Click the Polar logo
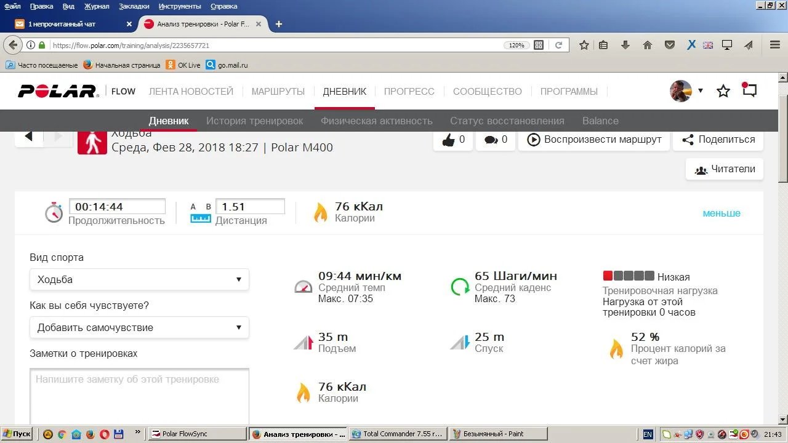788x443 pixels. coord(58,91)
